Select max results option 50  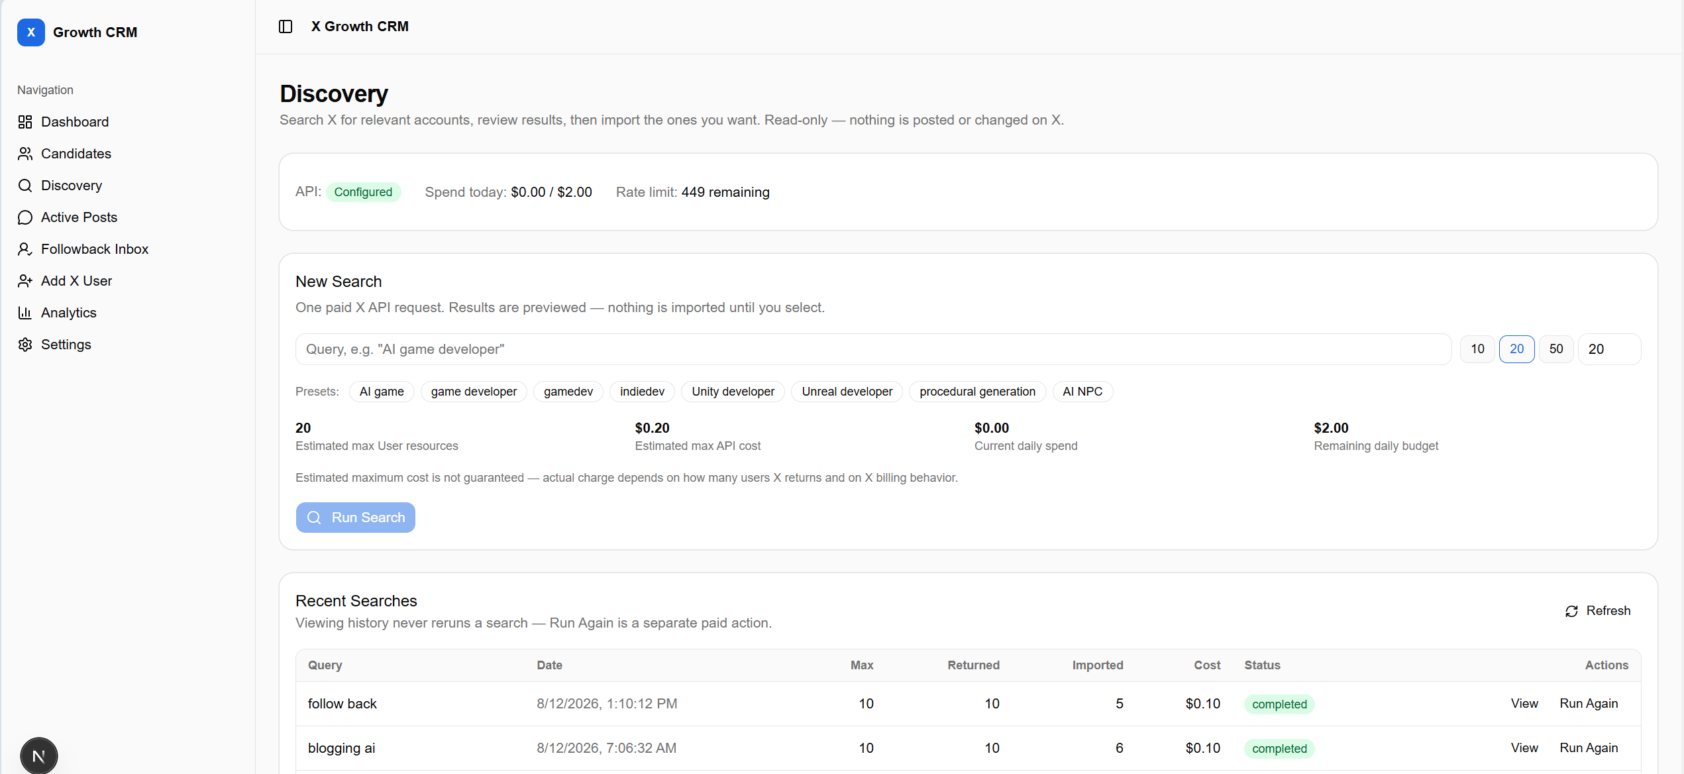(x=1556, y=349)
